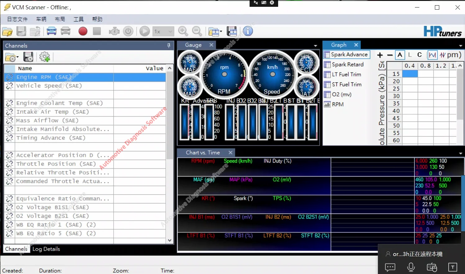
Task: Open Graph panel dropdown arrow
Action: [x=461, y=46]
